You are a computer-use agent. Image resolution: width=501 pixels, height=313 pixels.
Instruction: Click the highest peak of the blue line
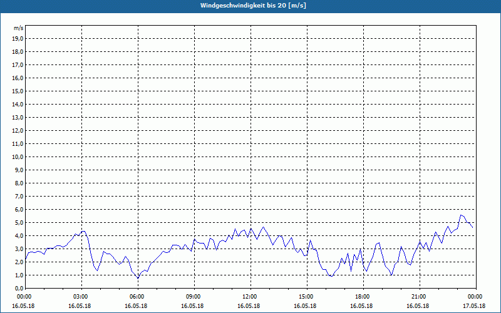(x=461, y=215)
